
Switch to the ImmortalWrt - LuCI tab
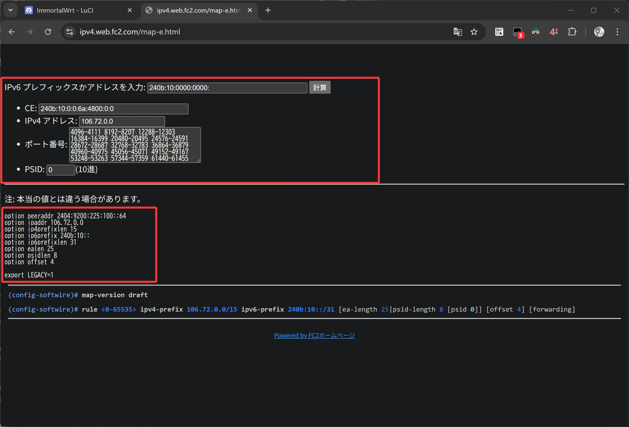[x=65, y=10]
